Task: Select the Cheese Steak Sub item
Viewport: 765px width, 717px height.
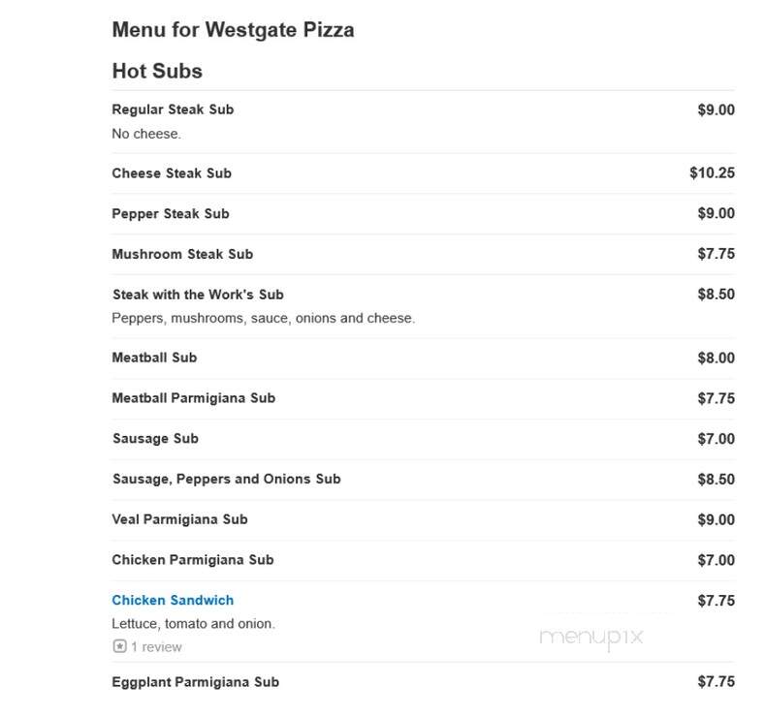Action: [172, 173]
